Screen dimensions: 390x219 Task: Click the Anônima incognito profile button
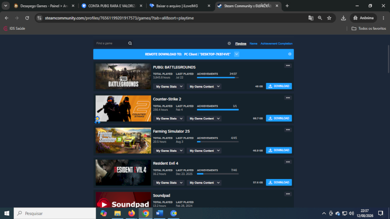(363, 18)
